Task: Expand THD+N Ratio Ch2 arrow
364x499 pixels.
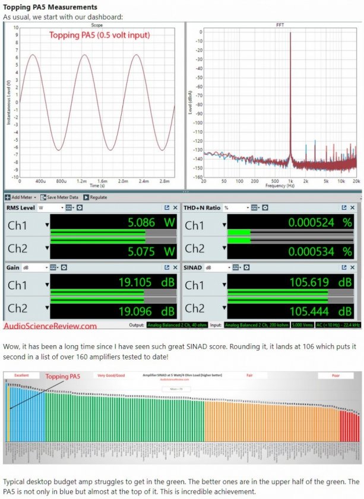Action: coord(224,248)
